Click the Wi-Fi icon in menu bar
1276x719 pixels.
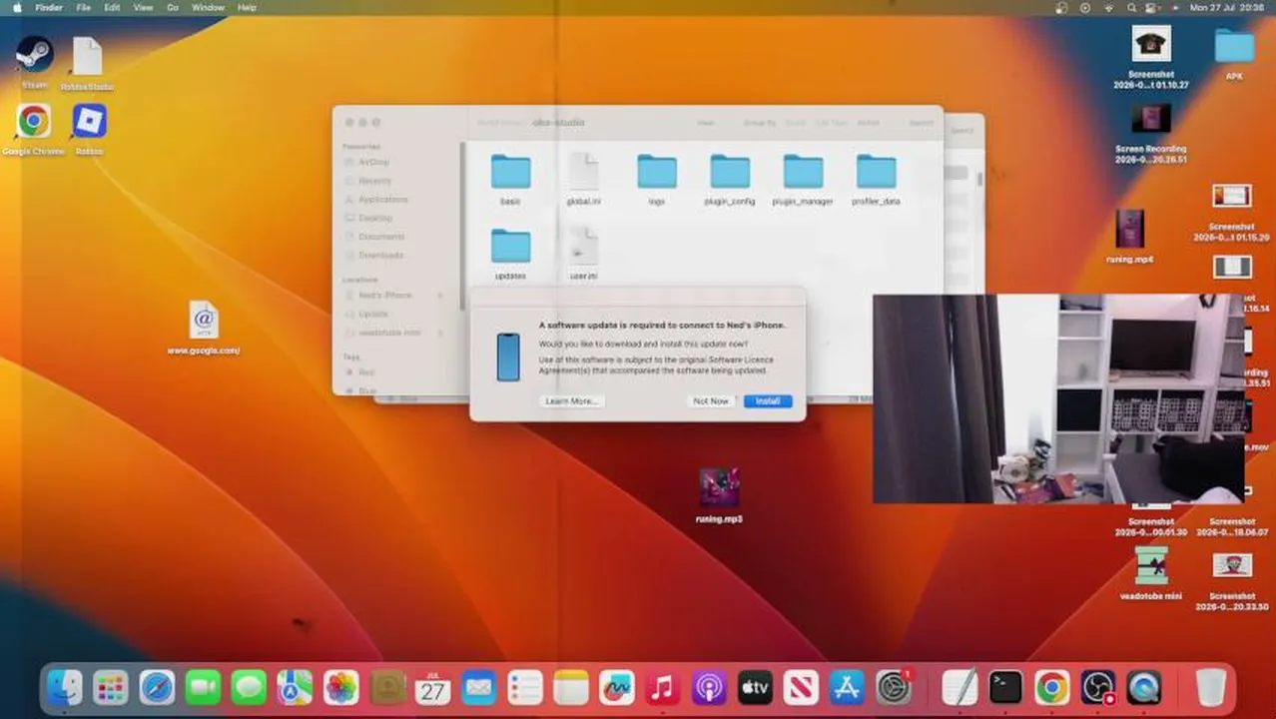click(x=1108, y=7)
